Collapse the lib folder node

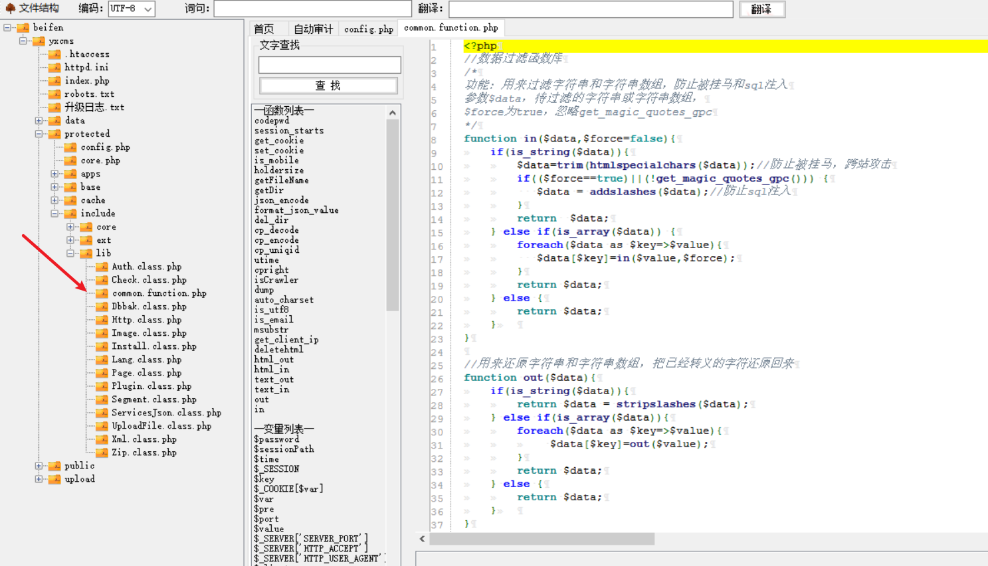click(70, 253)
